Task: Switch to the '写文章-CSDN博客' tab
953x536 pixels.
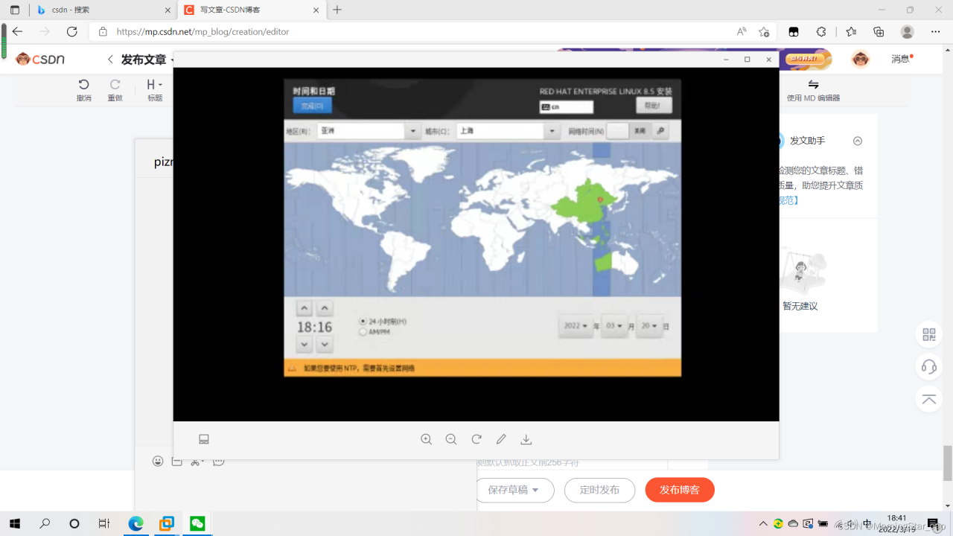Action: point(252,10)
